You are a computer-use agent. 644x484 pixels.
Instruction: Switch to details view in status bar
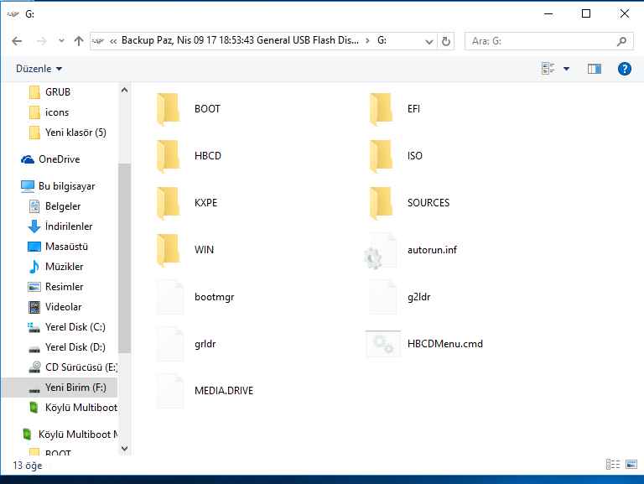(x=613, y=465)
